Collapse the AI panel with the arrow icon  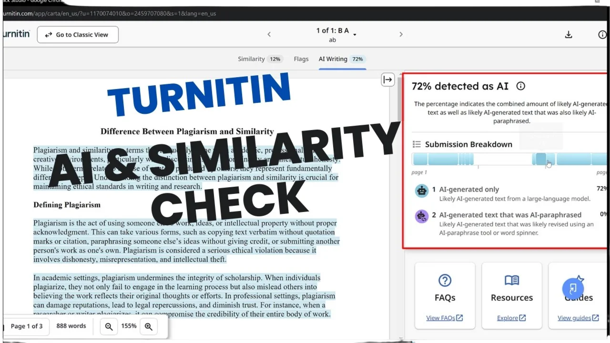coord(387,80)
